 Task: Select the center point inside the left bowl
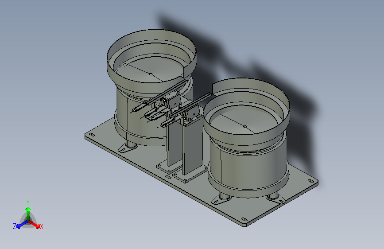tap(151, 74)
